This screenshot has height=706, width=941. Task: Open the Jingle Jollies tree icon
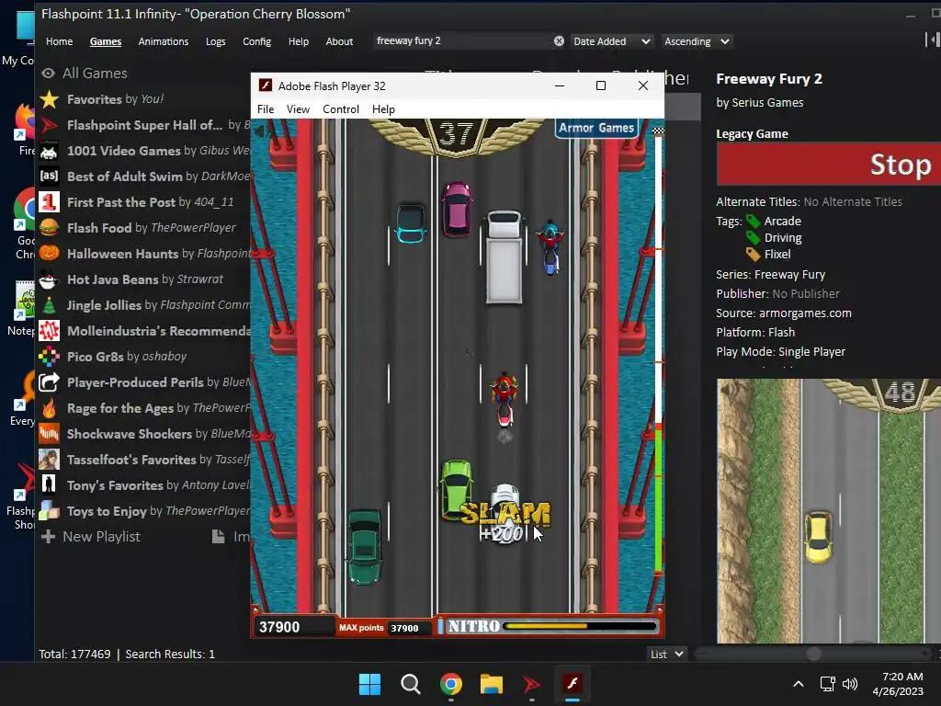coord(50,305)
